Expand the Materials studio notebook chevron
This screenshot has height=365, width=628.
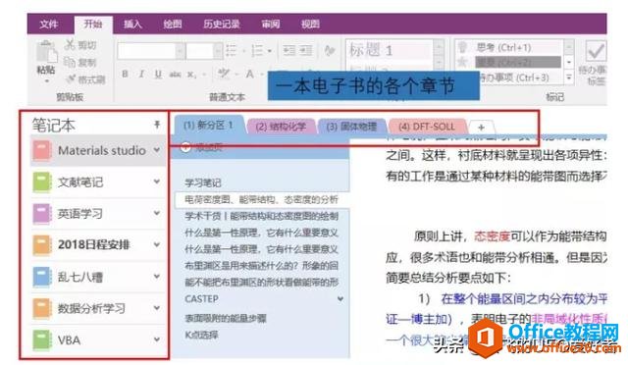[x=157, y=150]
